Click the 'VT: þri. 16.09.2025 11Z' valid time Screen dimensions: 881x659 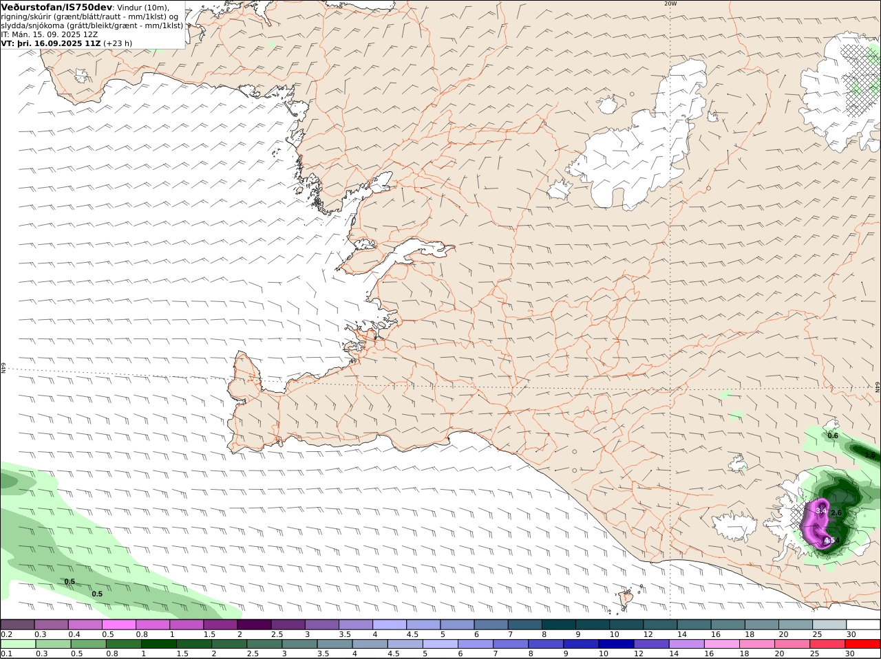point(51,43)
